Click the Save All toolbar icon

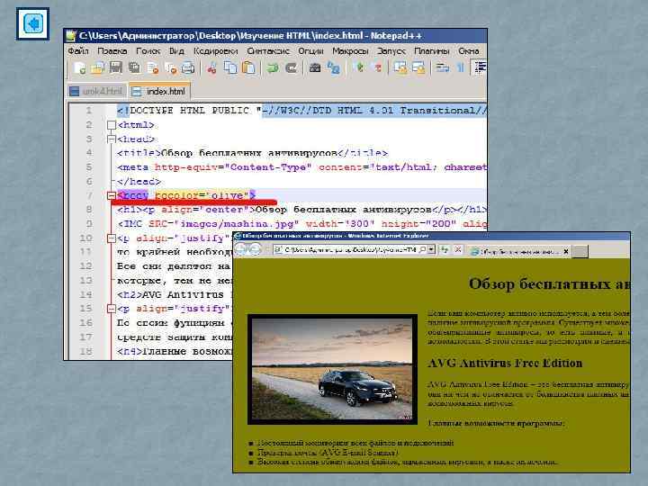(x=134, y=67)
